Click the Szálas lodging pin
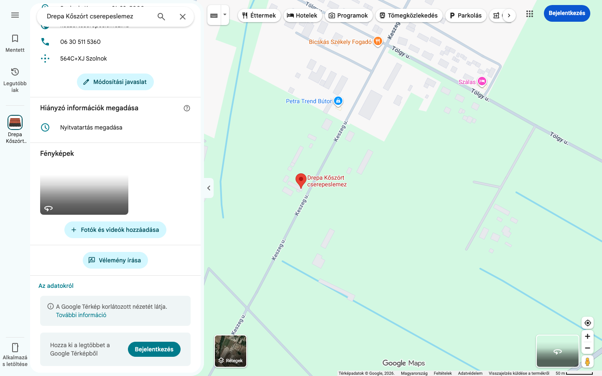Screen dimensions: 602x376 tap(482, 81)
